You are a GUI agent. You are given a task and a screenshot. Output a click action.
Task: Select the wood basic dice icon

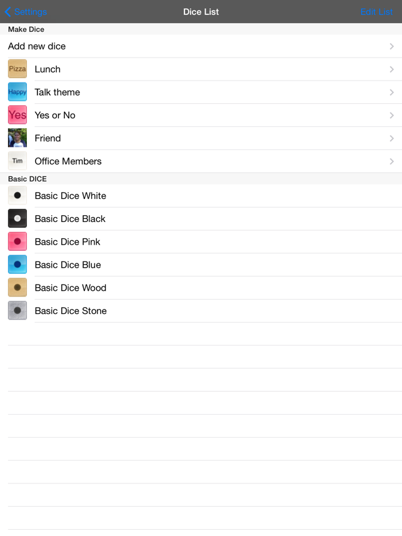click(x=18, y=288)
